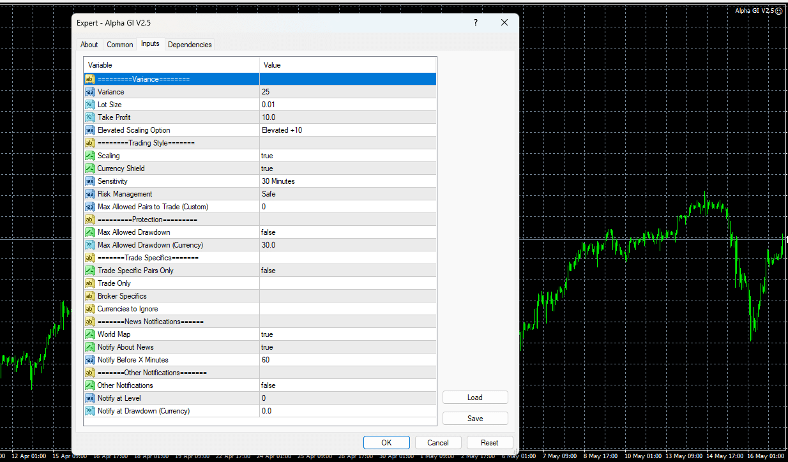
Task: Click the Reset button
Action: click(x=489, y=442)
